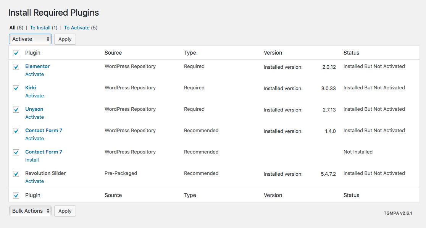Click Activate link under Elementor
Viewport: 426px width, 228px height.
34,74
